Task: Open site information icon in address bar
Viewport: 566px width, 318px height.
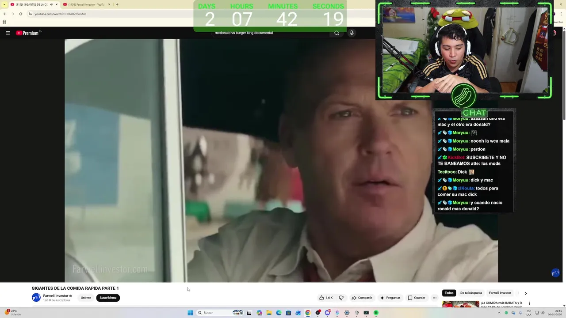Action: (30, 14)
